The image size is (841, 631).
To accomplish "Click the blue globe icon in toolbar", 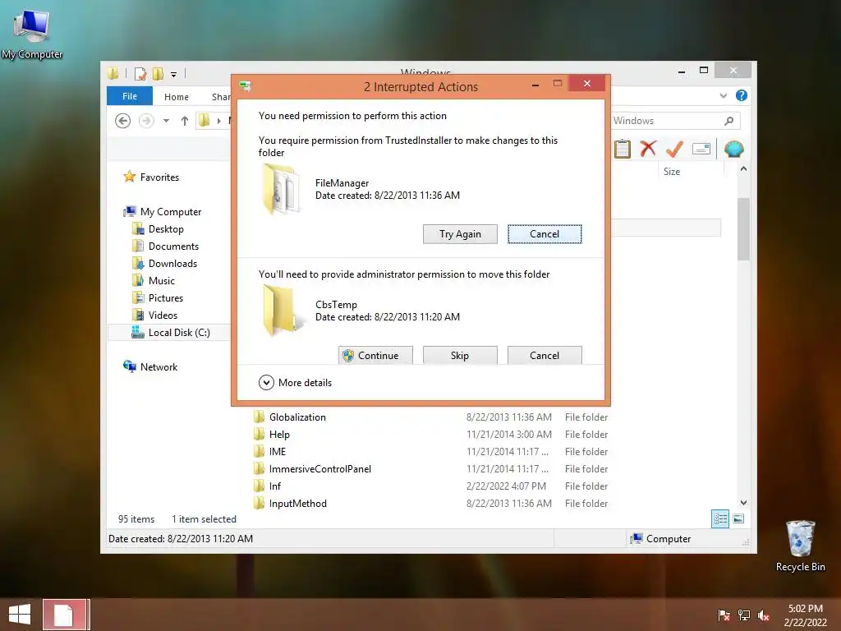I will [733, 149].
